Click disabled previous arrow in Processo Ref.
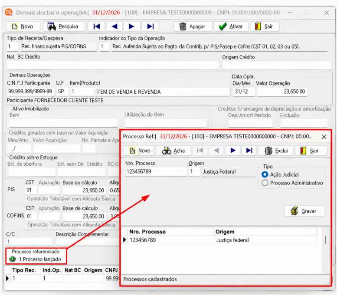This screenshot has height=295, width=337. tap(216, 151)
